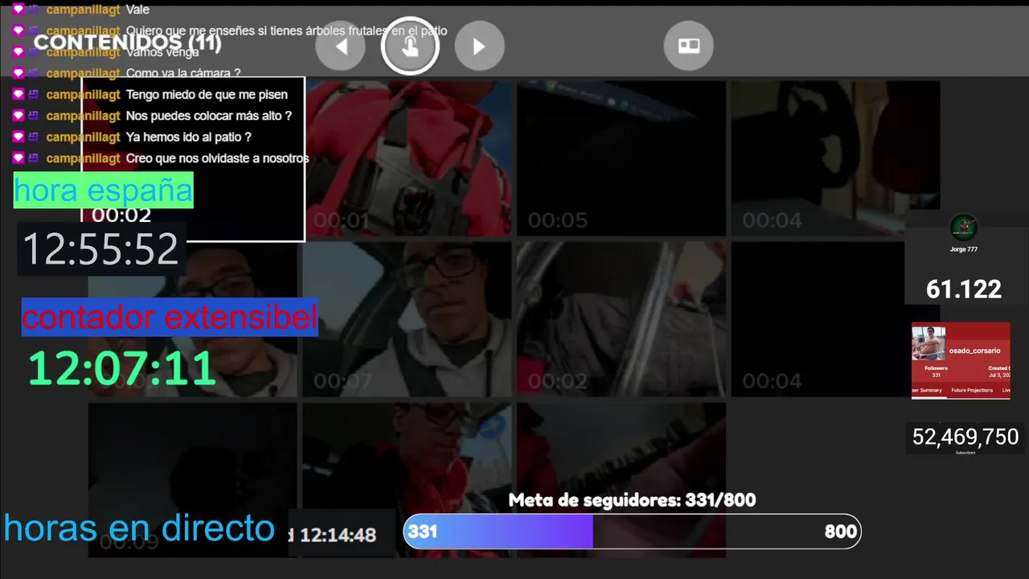The width and height of the screenshot is (1029, 579).
Task: Open the Future Projections tab
Action: coord(971,390)
